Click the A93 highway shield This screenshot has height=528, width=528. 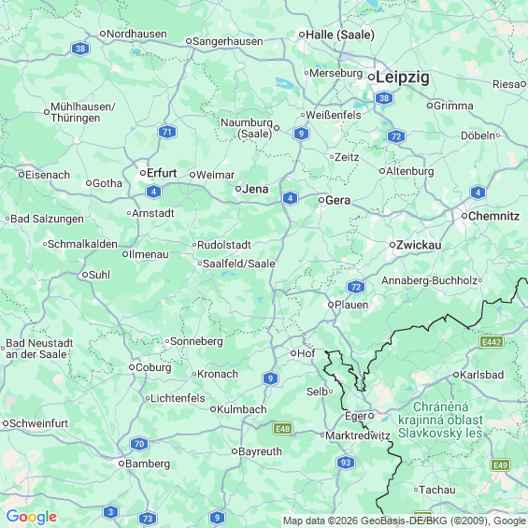coord(346,463)
